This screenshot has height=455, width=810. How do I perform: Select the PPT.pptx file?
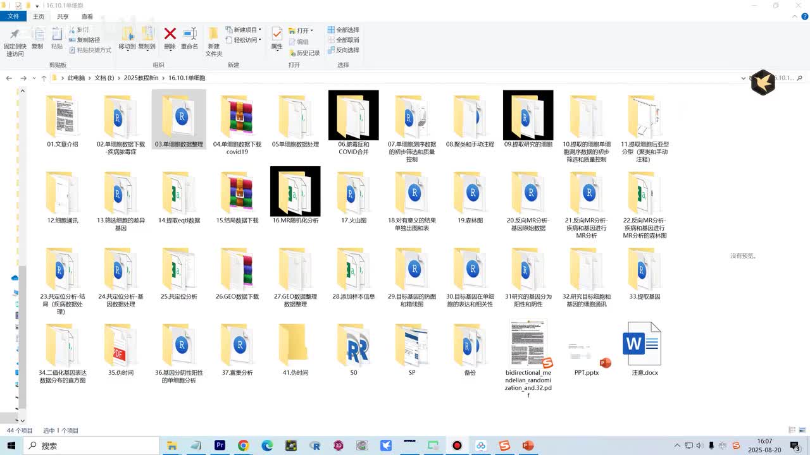click(x=587, y=358)
